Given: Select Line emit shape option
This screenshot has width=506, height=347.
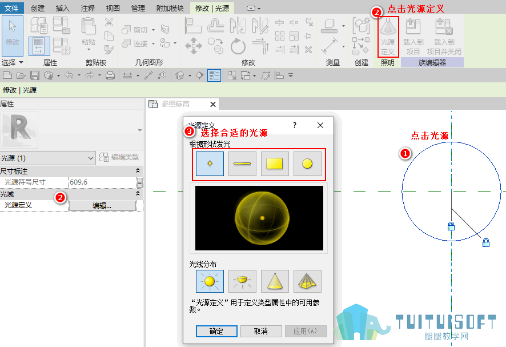Looking at the screenshot, I should (x=242, y=163).
